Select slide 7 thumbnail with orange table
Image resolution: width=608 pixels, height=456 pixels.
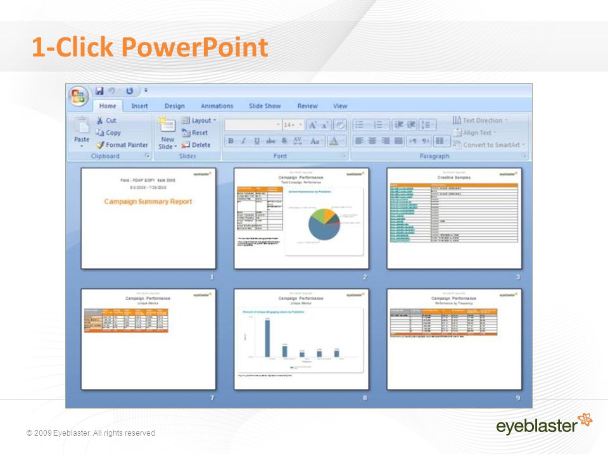(x=148, y=339)
